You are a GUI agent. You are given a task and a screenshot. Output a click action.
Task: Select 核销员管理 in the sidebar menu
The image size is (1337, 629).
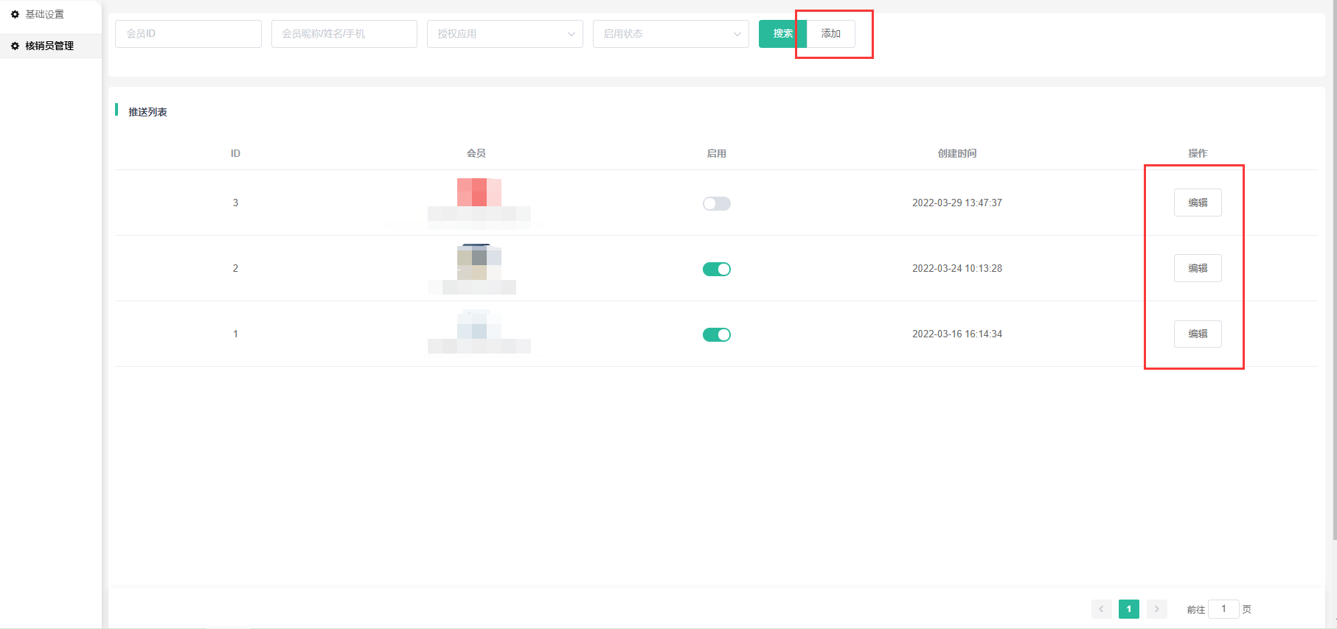[49, 46]
